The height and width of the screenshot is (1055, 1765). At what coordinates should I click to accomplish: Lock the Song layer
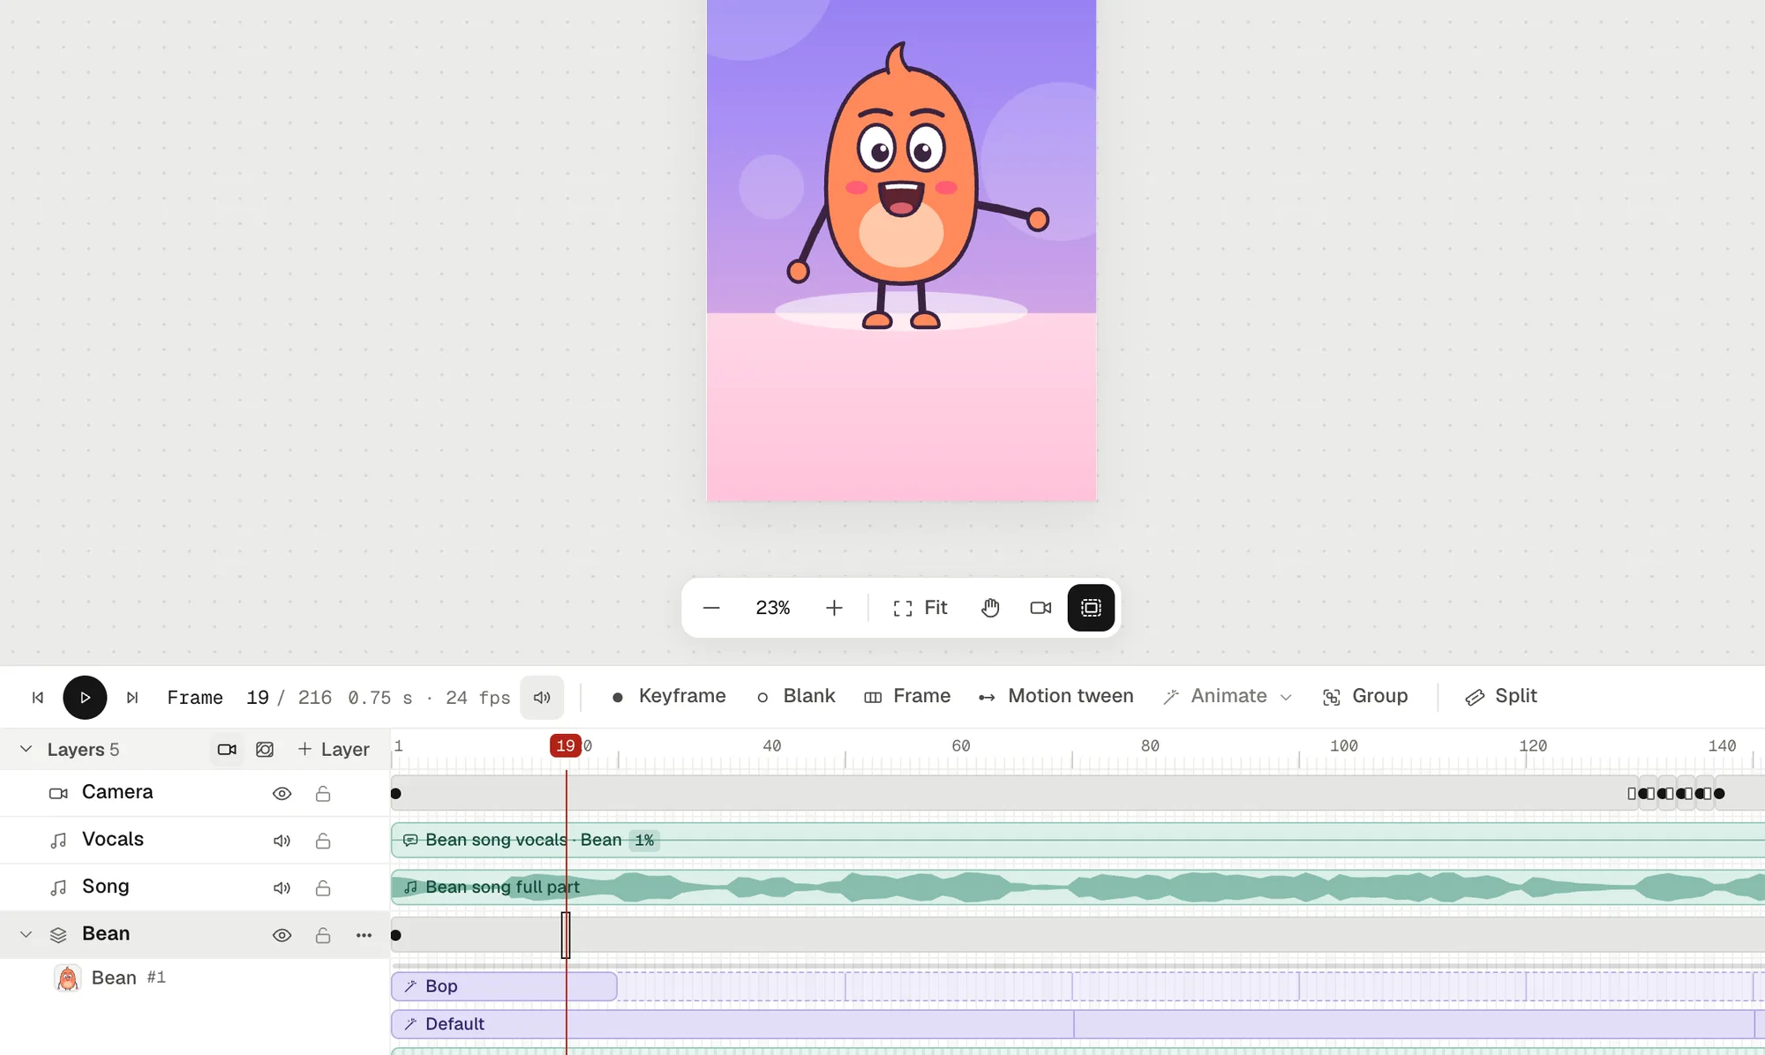323,888
